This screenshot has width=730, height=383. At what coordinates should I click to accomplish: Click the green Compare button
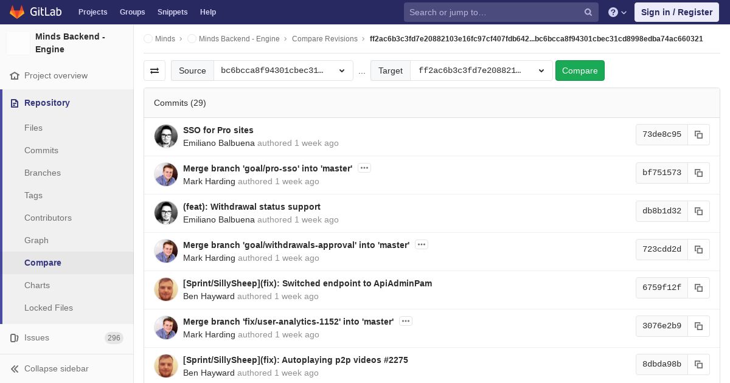(x=580, y=71)
